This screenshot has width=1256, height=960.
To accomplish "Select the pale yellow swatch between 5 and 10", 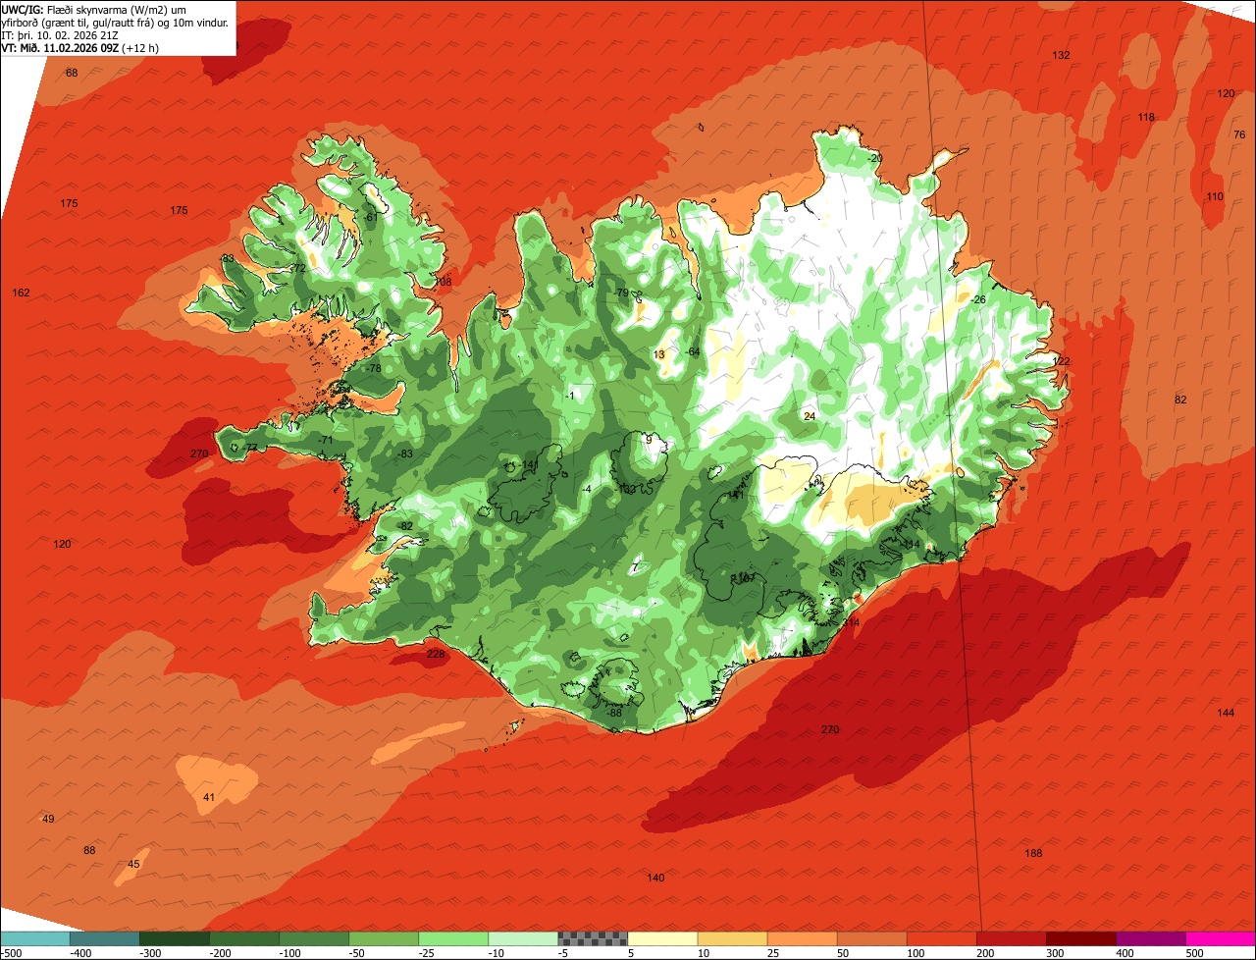I will click(x=662, y=938).
